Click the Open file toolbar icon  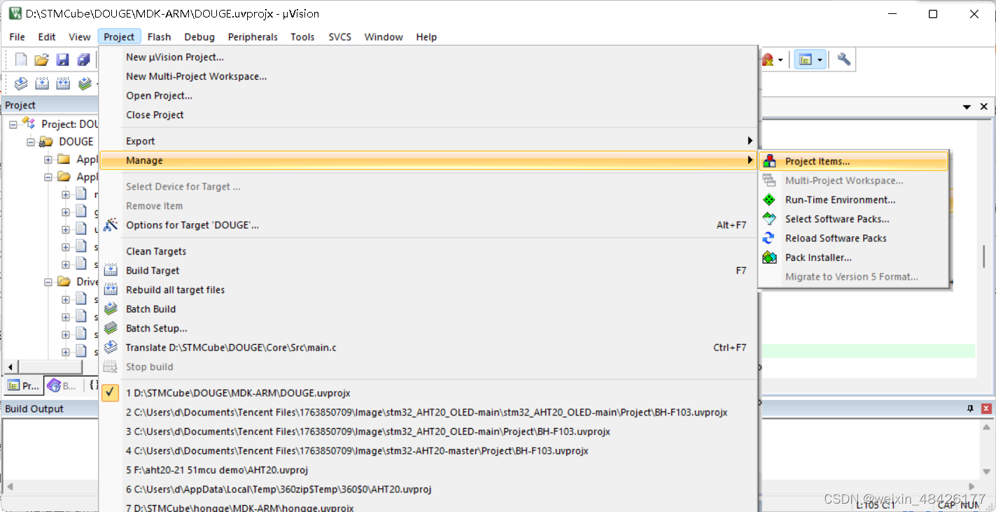coord(42,60)
